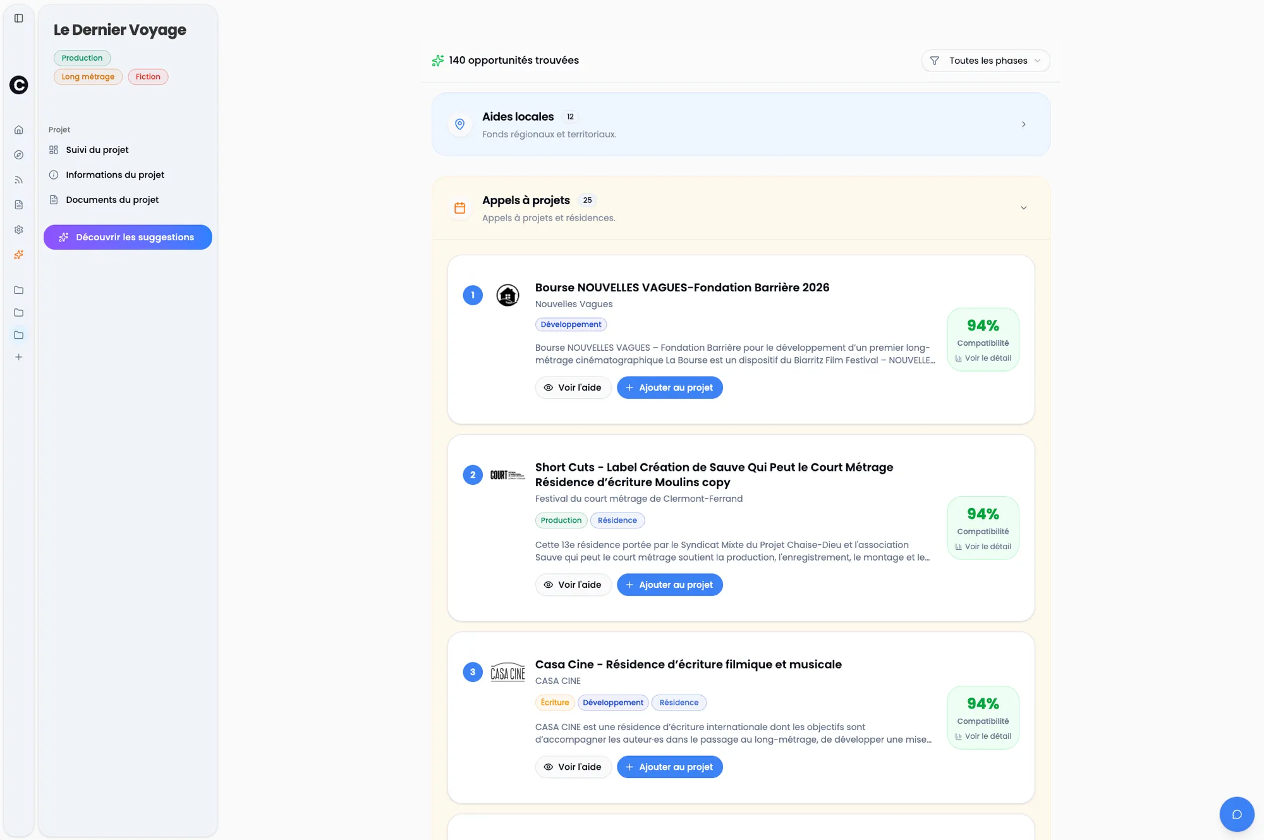Open the chat bubble at bottom right
The height and width of the screenshot is (840, 1264).
[x=1237, y=814]
